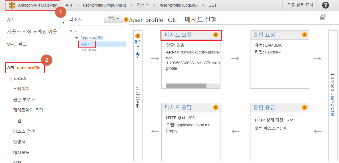Image resolution: width=339 pixels, height=163 pixels.
Task: Open the 통합 응답 settings link
Action: pyautogui.click(x=264, y=107)
